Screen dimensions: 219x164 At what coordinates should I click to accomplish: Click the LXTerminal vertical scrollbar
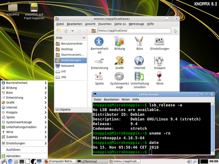click(212, 129)
